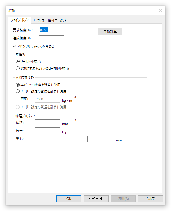Screen dimensions: 171x211
Task: Open the サーフェス tab
Action: click(x=38, y=21)
